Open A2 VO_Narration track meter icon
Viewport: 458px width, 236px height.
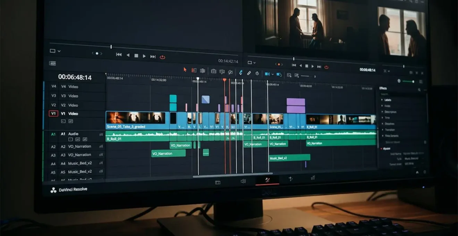click(101, 146)
